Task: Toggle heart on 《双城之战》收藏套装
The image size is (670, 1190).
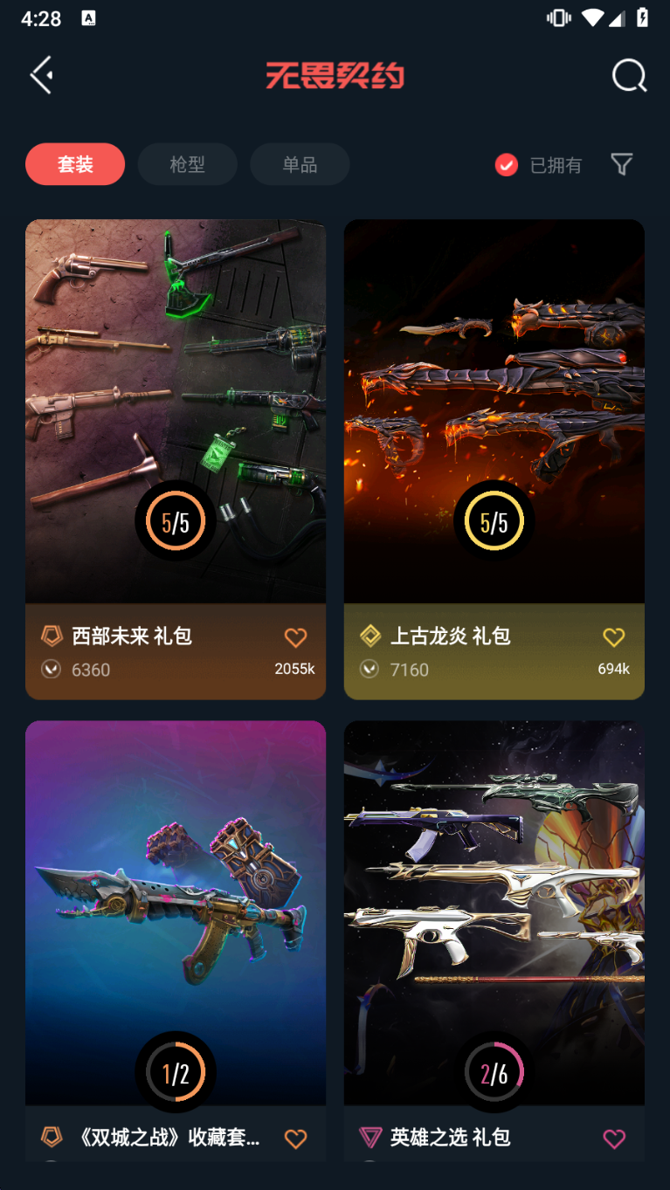Action: pyautogui.click(x=296, y=1138)
